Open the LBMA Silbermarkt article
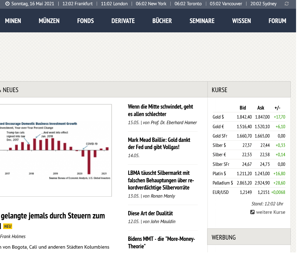Viewport: 297px width, 253px height. 161,180
